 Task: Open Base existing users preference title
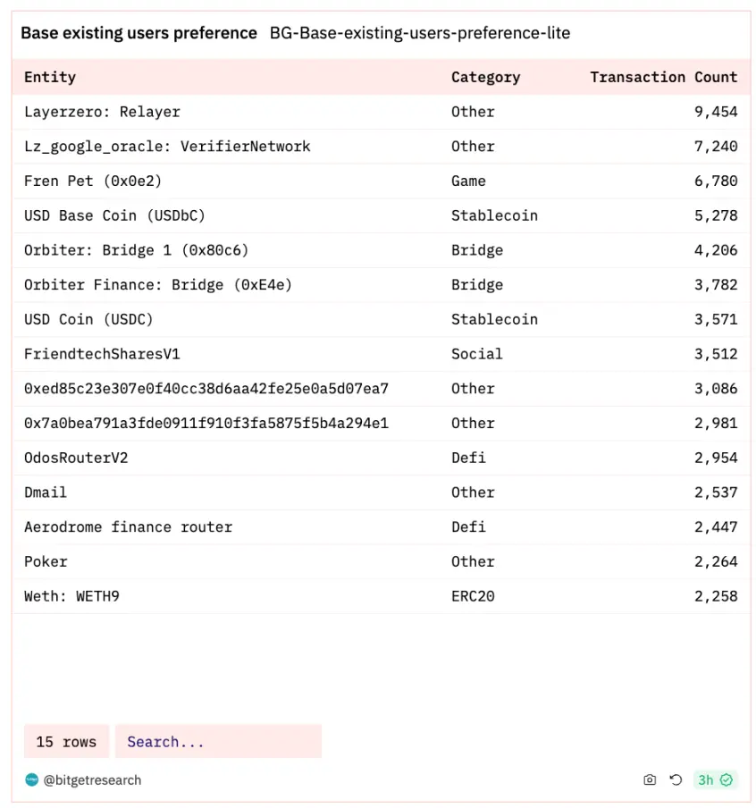click(139, 33)
